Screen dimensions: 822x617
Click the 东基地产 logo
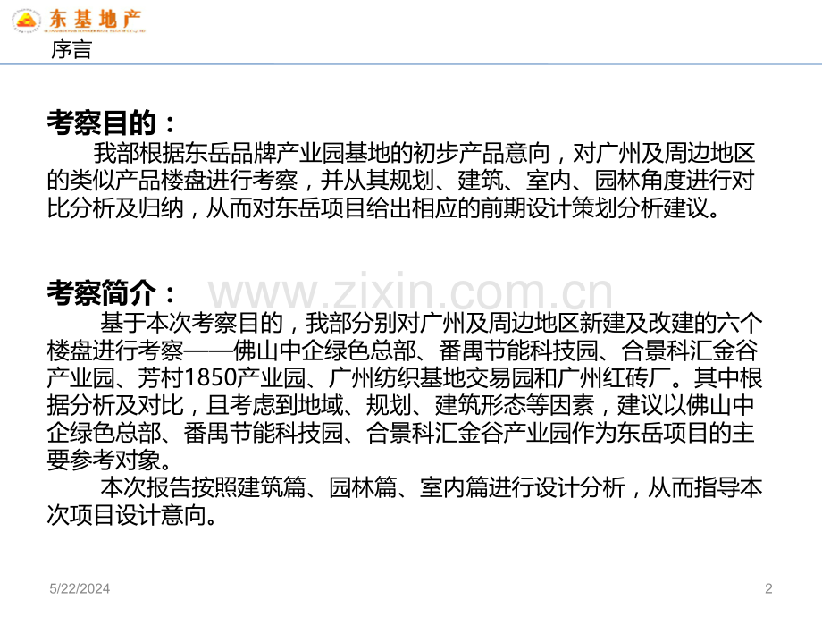[78, 21]
